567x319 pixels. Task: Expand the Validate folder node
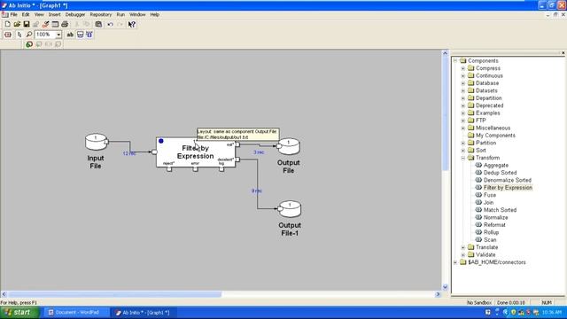coord(462,254)
